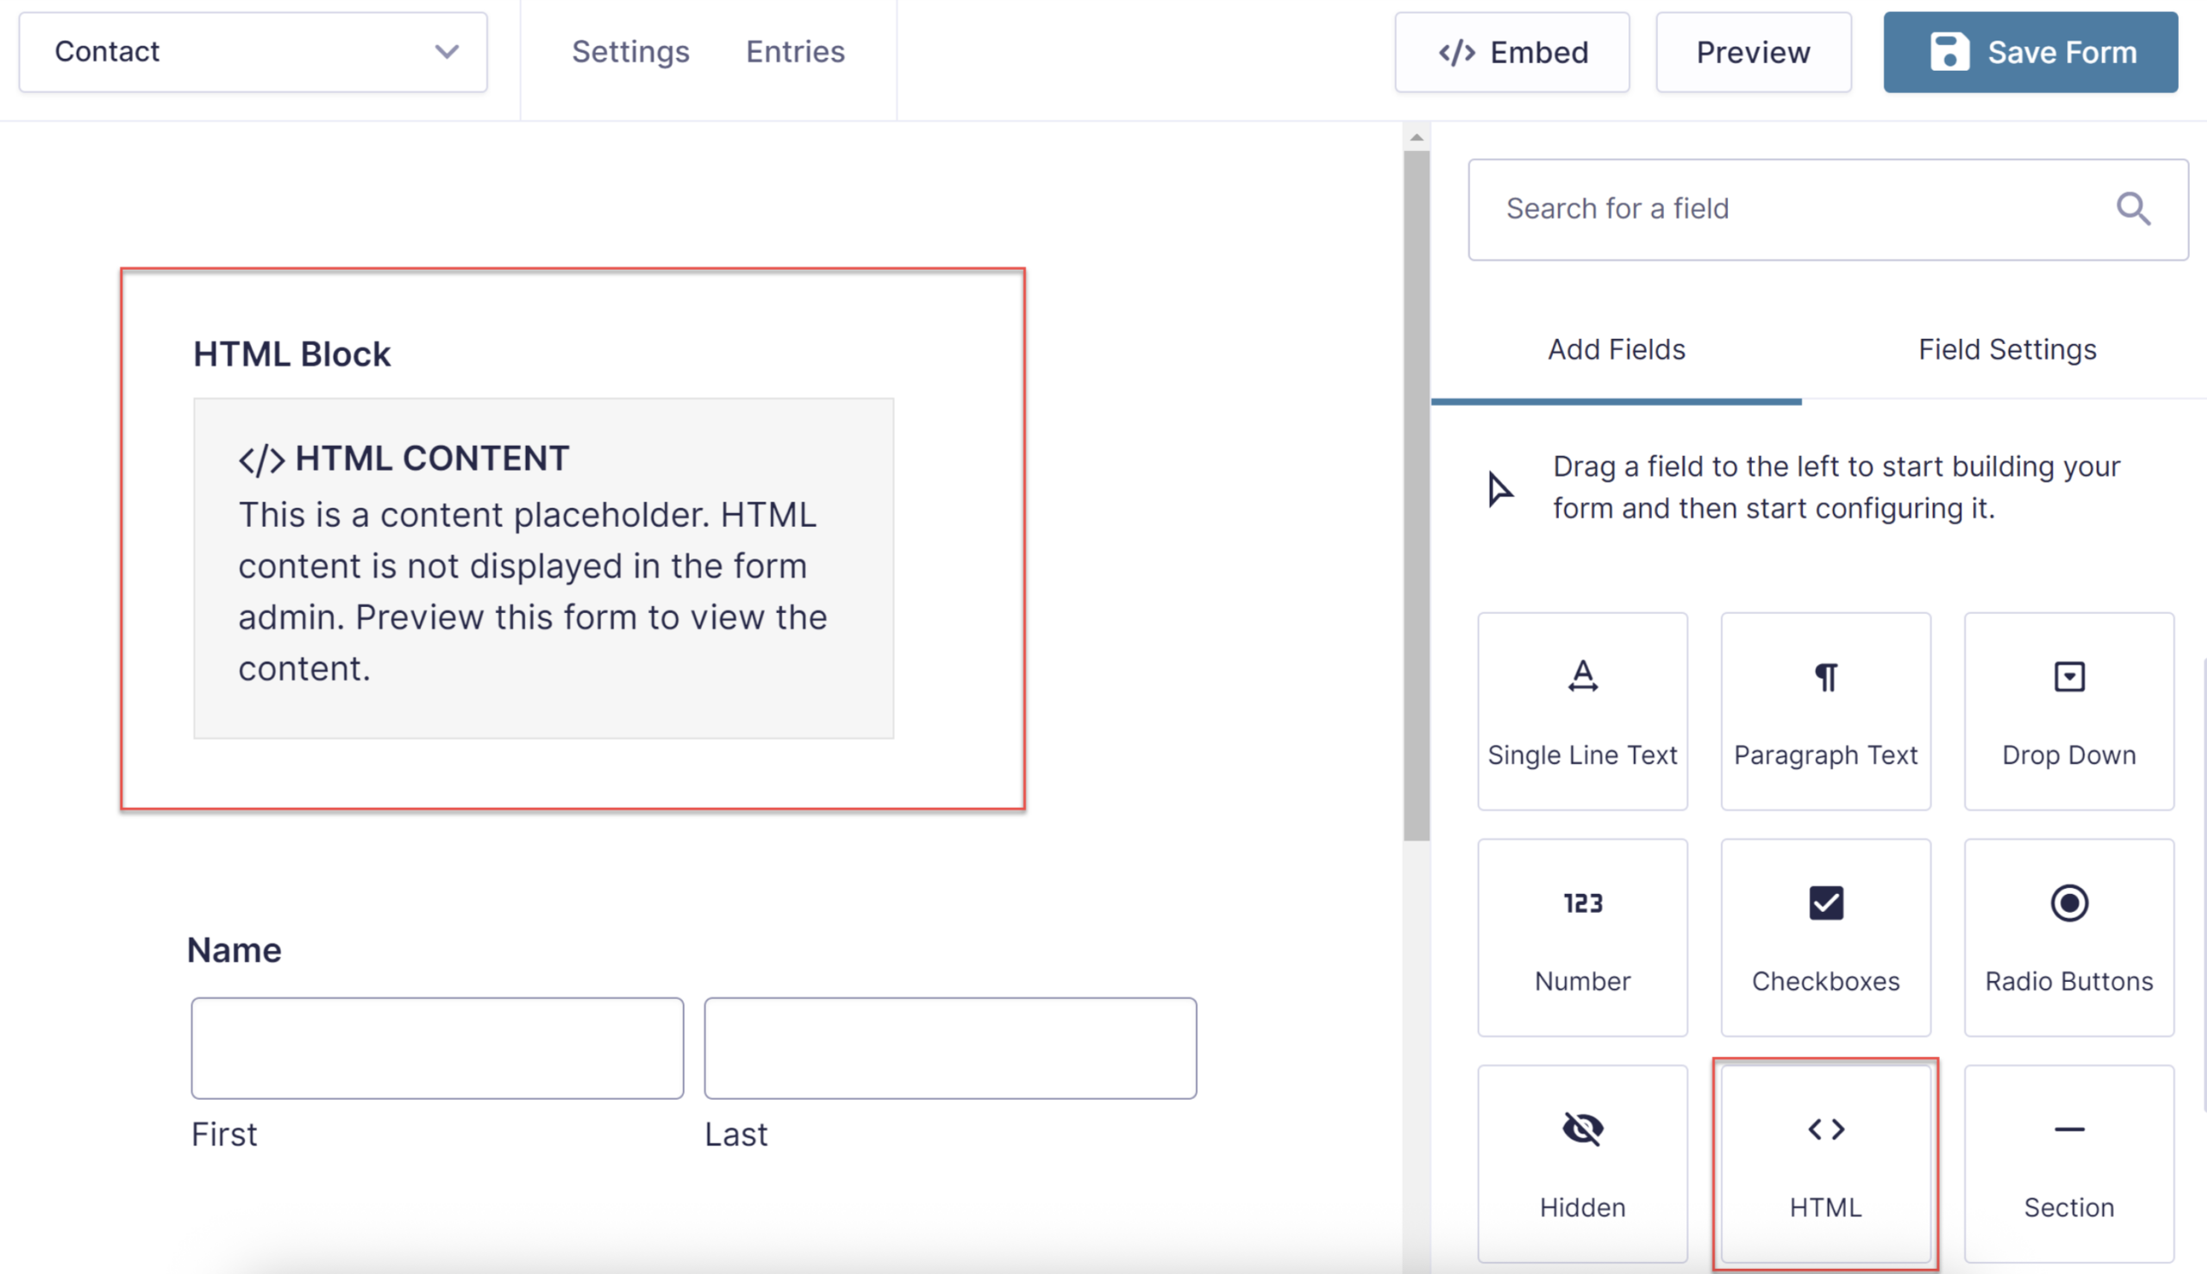Add a Checkboxes field
Image resolution: width=2207 pixels, height=1274 pixels.
pos(1825,937)
